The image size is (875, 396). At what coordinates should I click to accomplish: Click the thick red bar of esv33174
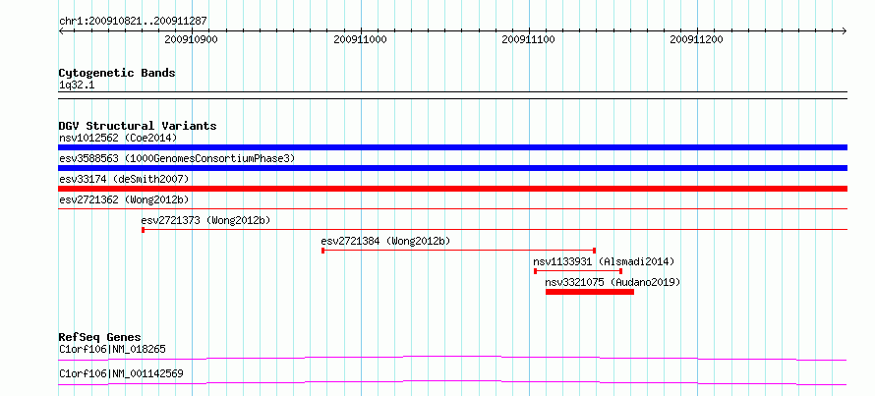[x=452, y=189]
